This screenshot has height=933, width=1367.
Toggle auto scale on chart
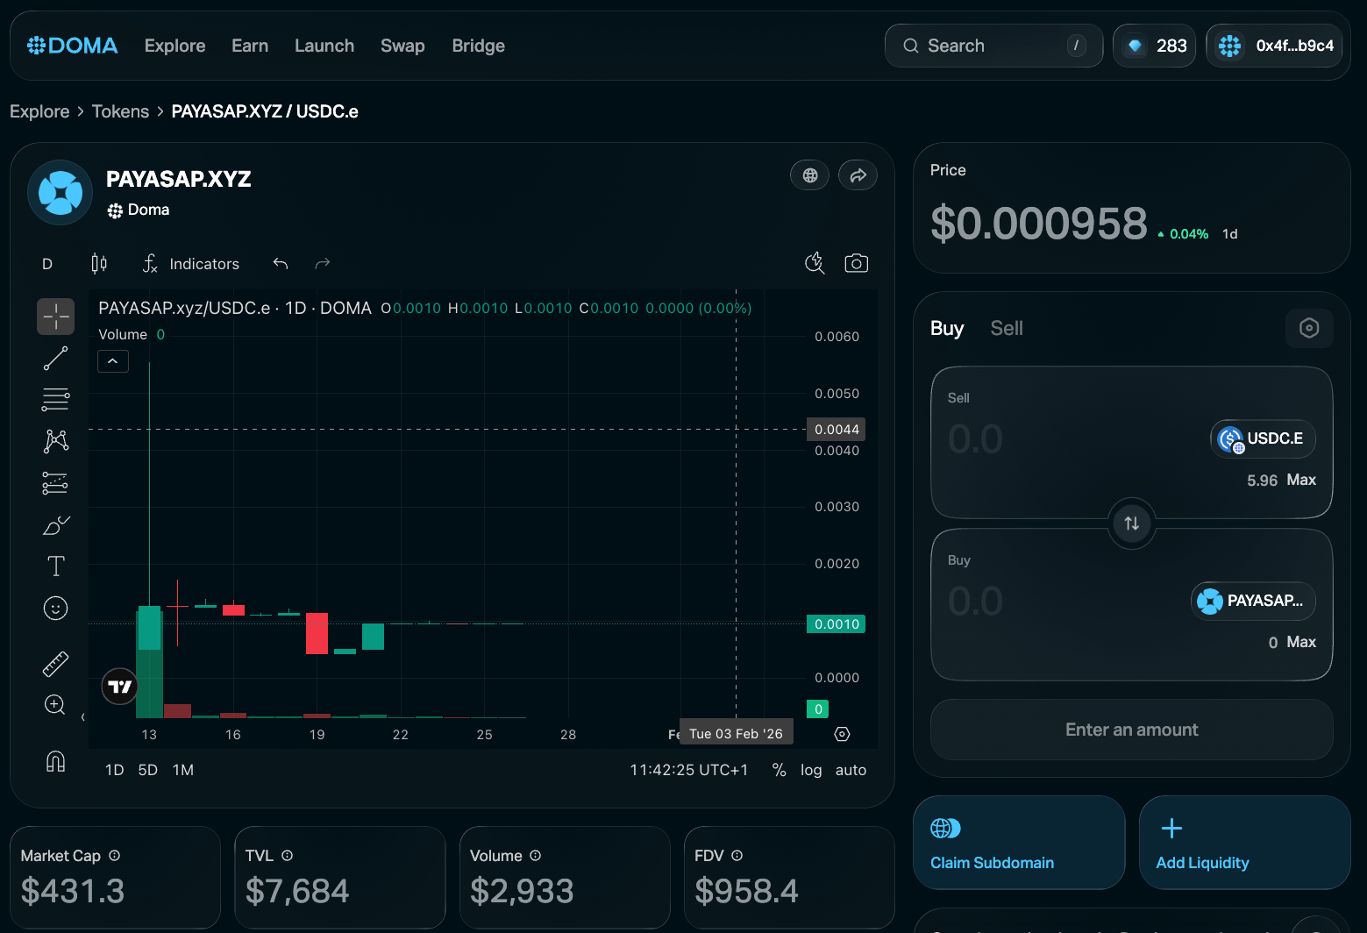[x=851, y=770]
